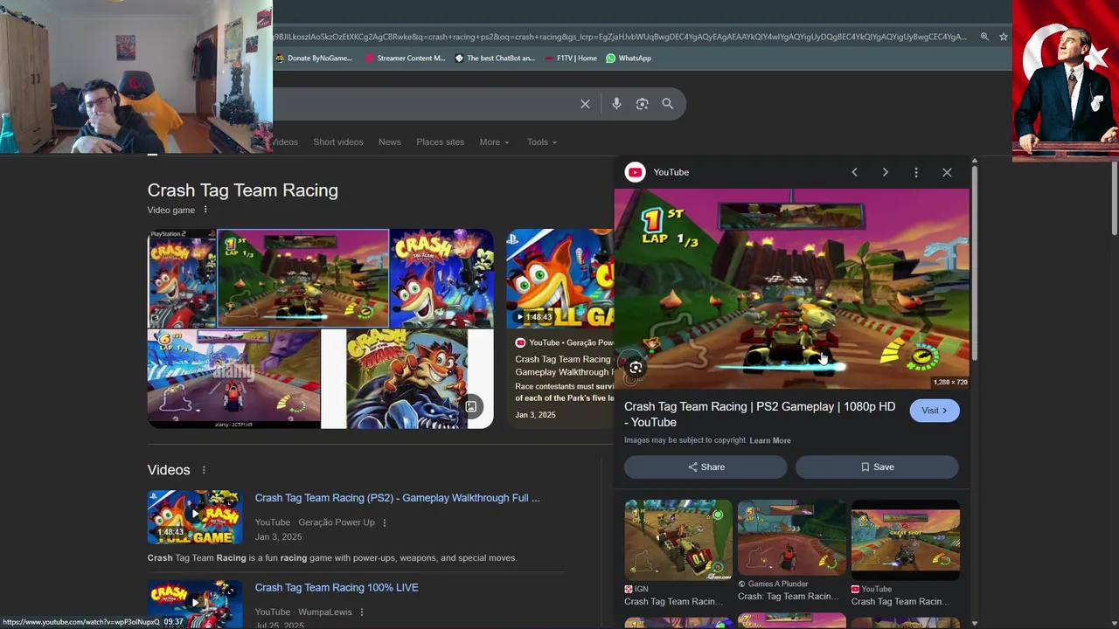Click the preview panel scrollbar
Viewport: 1119px width, 629px height.
975,262
